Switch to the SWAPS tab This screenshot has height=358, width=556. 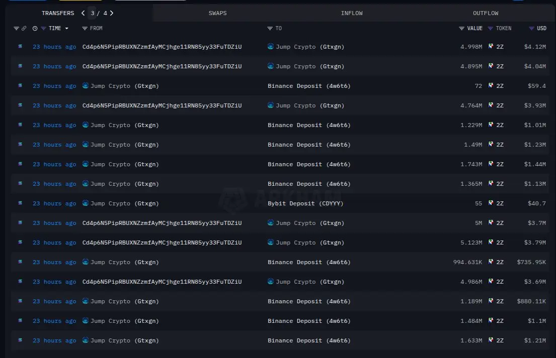coord(217,13)
